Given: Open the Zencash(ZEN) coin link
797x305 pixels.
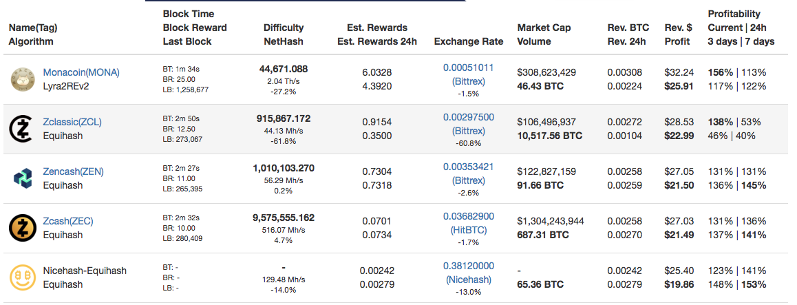Looking at the screenshot, I should pos(73,171).
